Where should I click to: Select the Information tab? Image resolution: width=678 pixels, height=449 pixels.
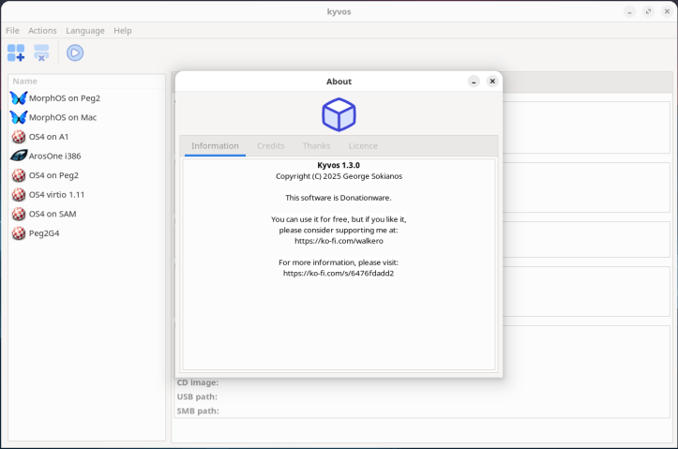pyautogui.click(x=215, y=146)
